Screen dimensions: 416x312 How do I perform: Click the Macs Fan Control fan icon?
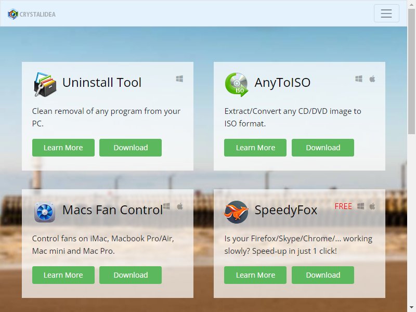(45, 212)
